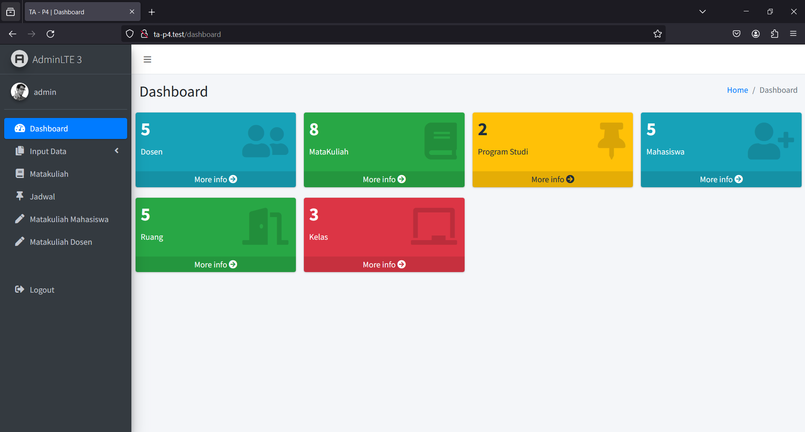The image size is (805, 432).
Task: Click the Kelas laptop icon
Action: (434, 226)
